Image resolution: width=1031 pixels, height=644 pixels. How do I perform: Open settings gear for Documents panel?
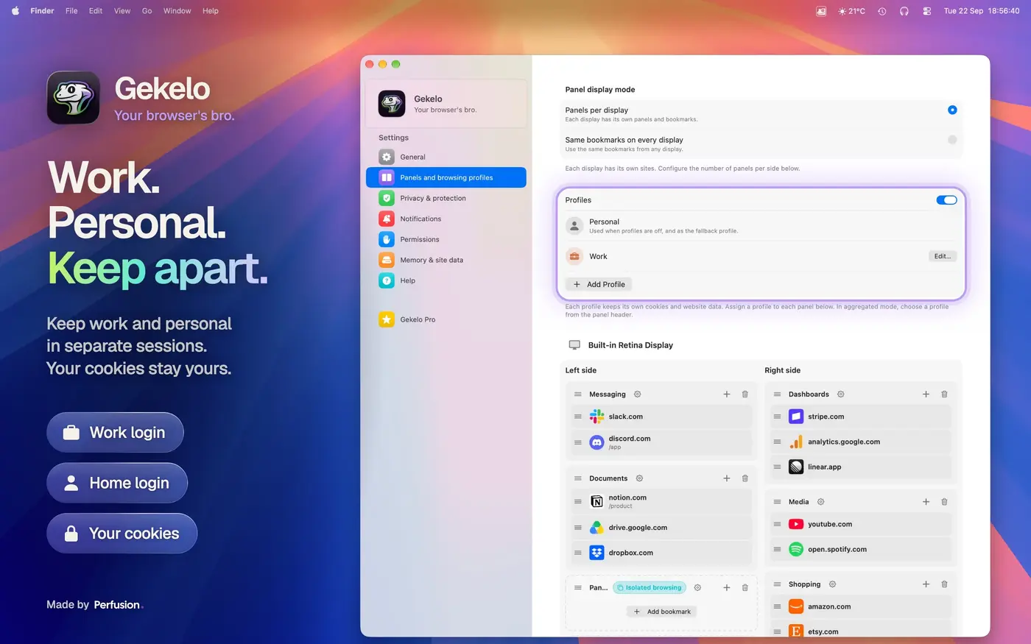pyautogui.click(x=639, y=478)
